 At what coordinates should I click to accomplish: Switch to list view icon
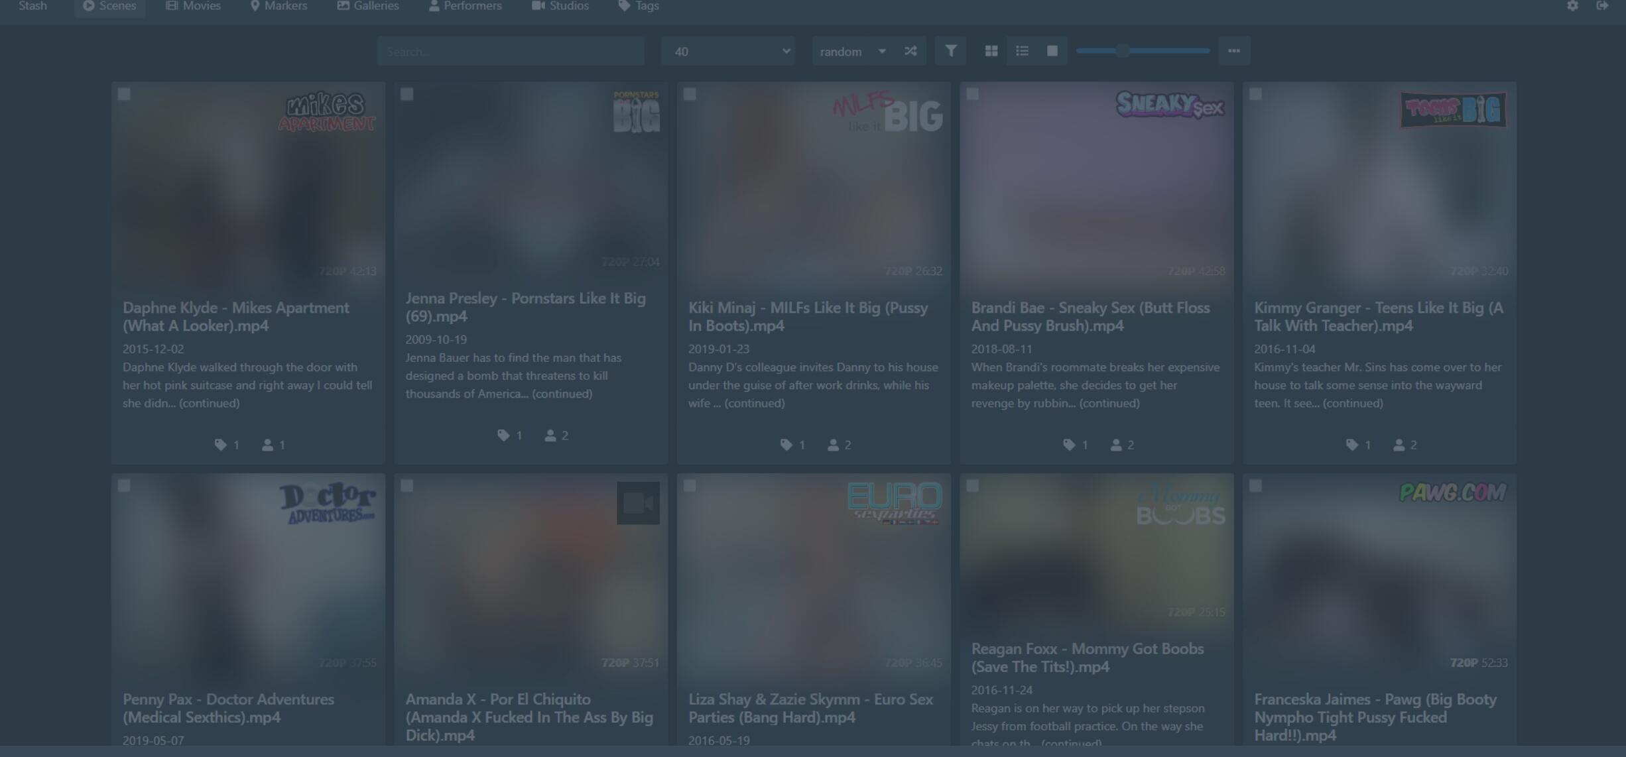click(1022, 51)
